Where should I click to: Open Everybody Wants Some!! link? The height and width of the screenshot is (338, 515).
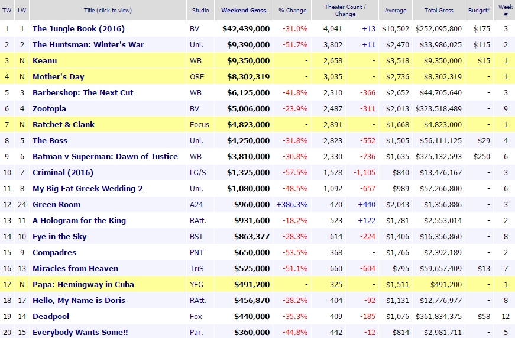click(80, 333)
